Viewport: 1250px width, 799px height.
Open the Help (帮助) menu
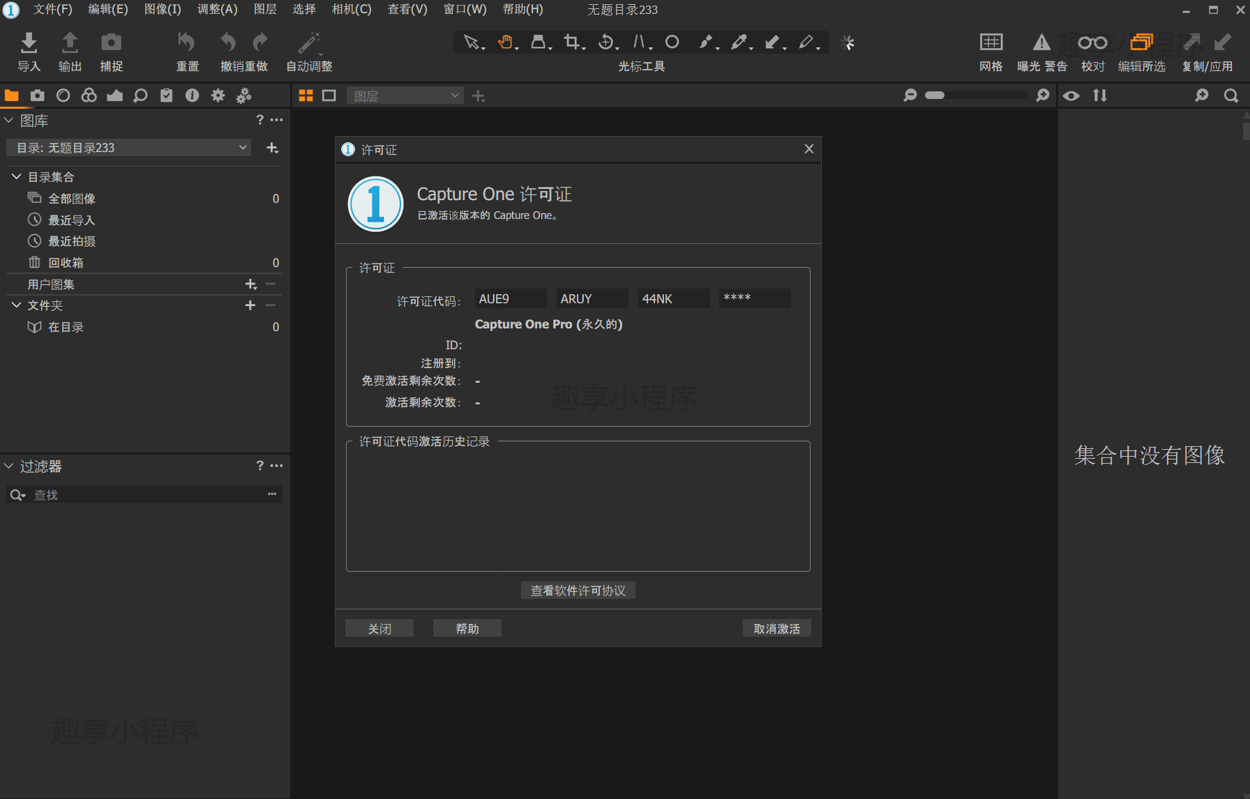(x=523, y=9)
